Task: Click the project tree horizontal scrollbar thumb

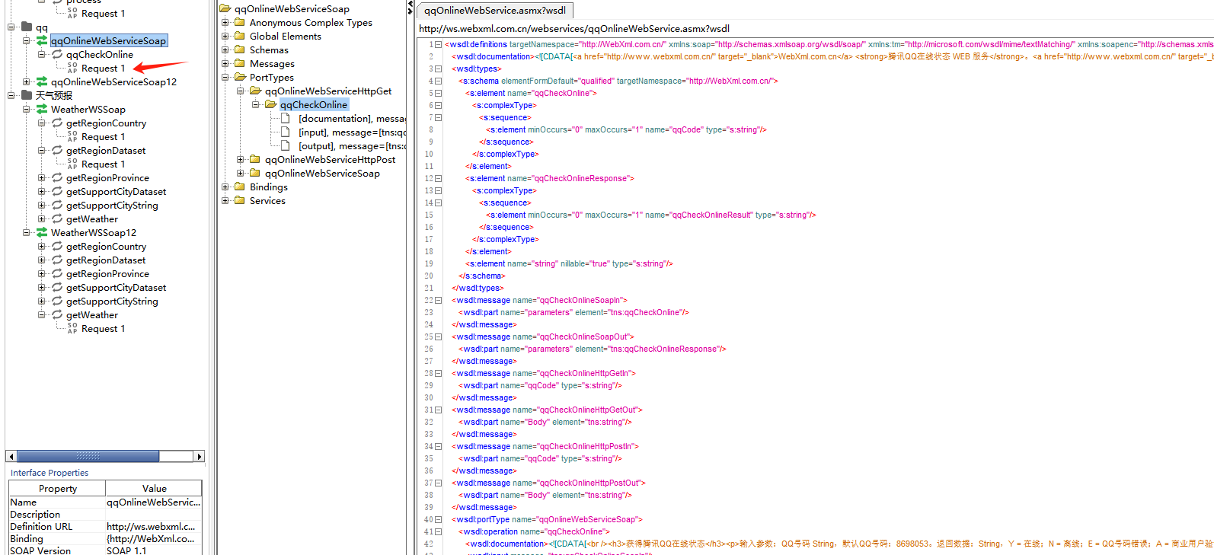Action: pyautogui.click(x=88, y=456)
